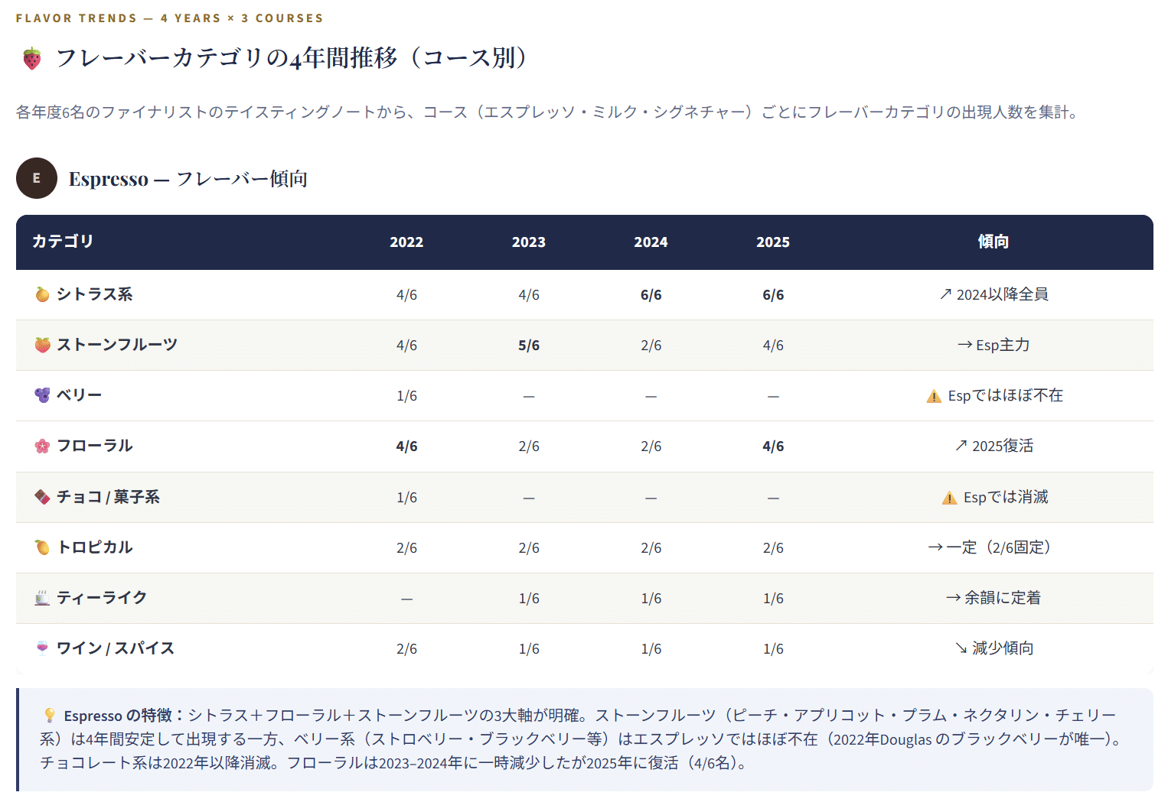Click the bold 4/6 in フローラル 2022 cell
Image resolution: width=1168 pixels, height=802 pixels.
[406, 446]
